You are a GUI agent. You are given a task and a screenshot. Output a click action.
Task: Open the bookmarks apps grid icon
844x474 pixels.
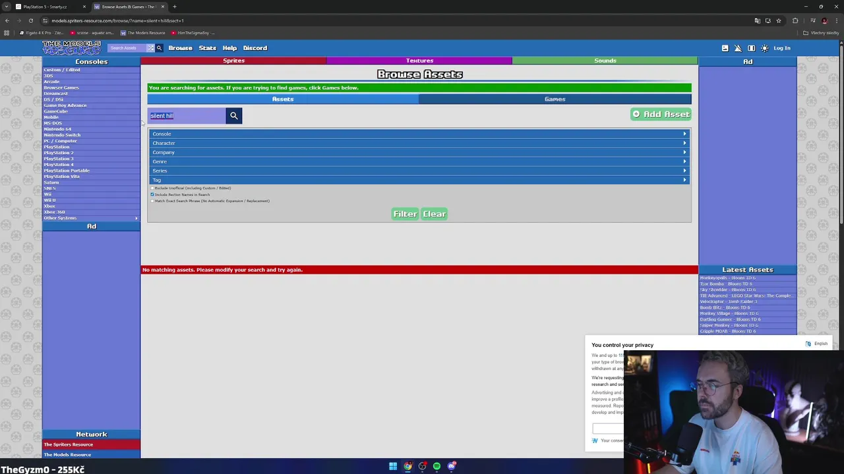(7, 33)
